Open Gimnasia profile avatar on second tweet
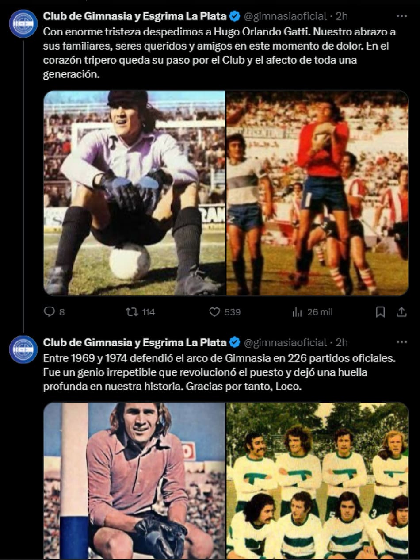Viewport: 420px width, 560px height. [x=23, y=349]
